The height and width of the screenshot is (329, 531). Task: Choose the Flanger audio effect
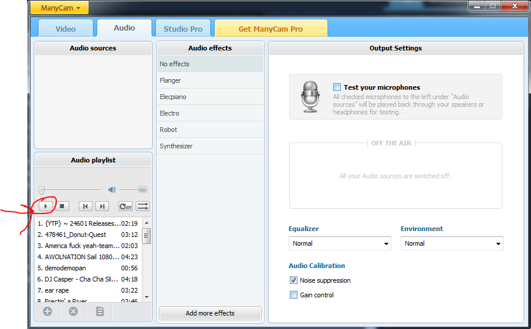click(x=210, y=80)
